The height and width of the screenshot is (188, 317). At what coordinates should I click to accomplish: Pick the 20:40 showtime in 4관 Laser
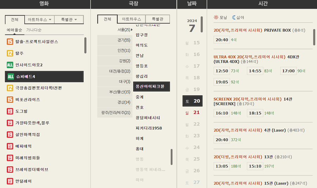(x=222, y=140)
